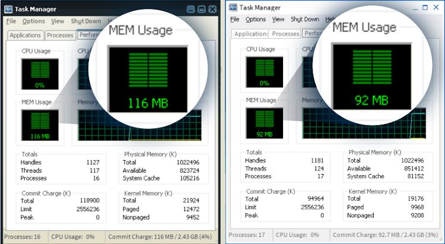Open File menu in right Task Manager
This screenshot has height=244, width=445.
click(235, 20)
